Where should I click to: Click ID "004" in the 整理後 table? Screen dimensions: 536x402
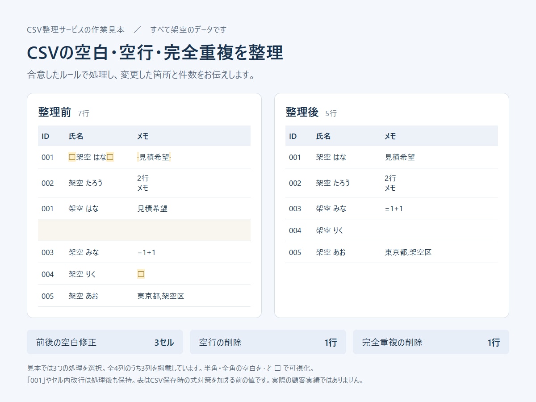click(295, 230)
